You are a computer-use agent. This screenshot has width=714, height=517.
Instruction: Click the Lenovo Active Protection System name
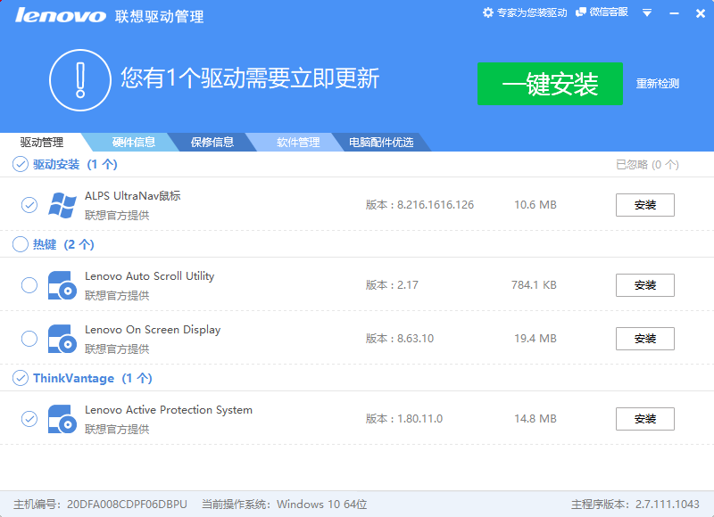[169, 410]
